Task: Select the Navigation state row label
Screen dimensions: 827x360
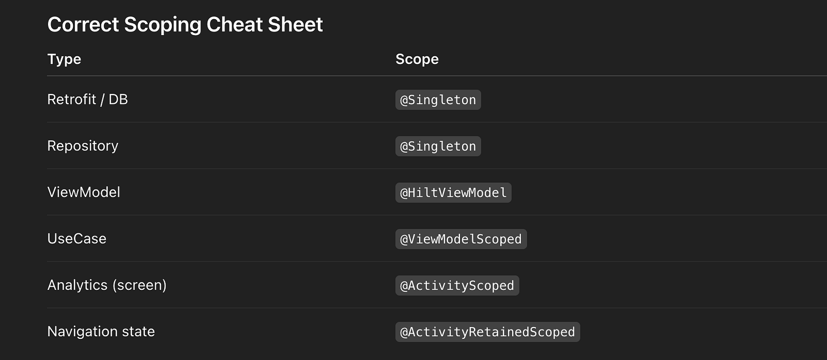Action: click(101, 332)
